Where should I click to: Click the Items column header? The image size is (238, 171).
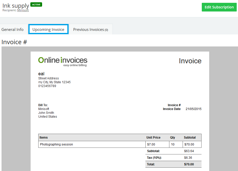point(44,138)
